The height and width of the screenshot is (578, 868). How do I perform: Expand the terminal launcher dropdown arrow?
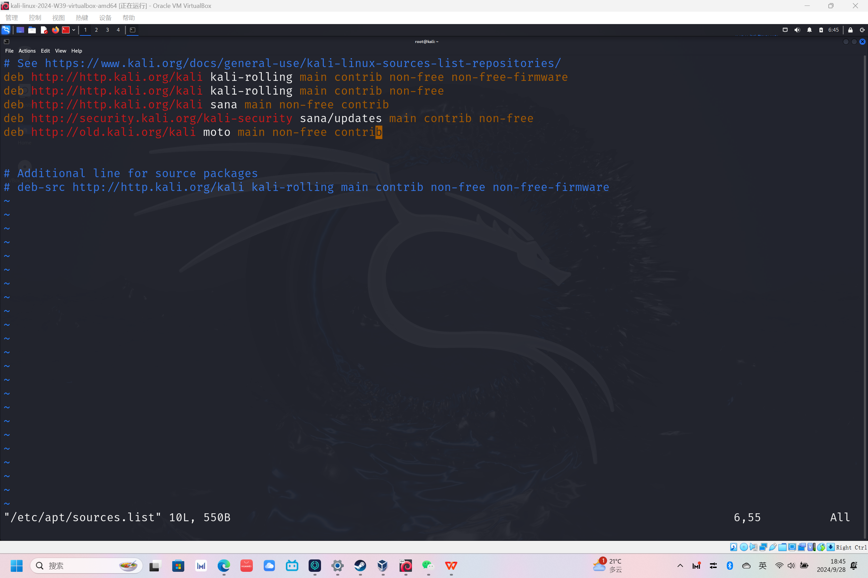pos(74,30)
